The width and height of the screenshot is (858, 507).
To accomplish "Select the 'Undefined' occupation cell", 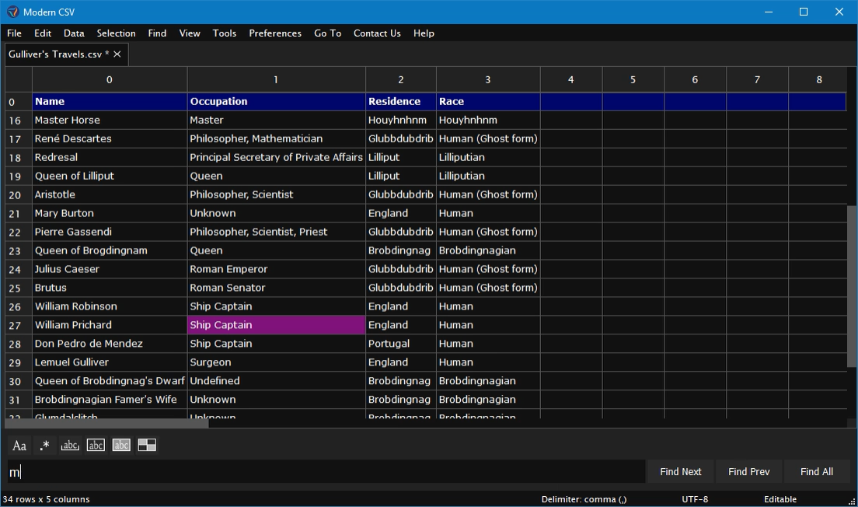I will coord(277,381).
